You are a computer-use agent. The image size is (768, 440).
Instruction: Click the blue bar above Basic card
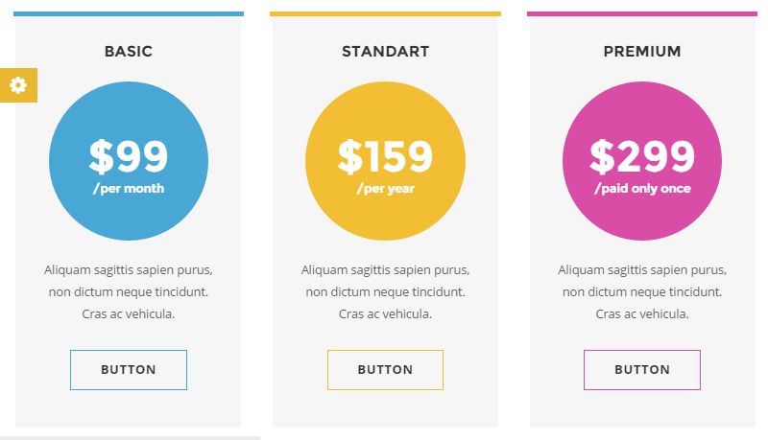[x=129, y=14]
